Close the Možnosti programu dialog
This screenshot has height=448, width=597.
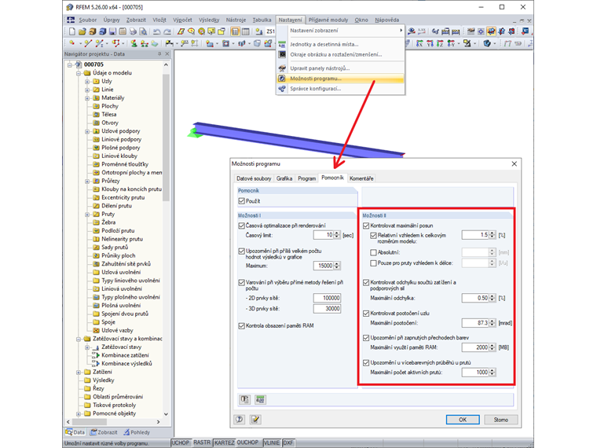point(514,163)
